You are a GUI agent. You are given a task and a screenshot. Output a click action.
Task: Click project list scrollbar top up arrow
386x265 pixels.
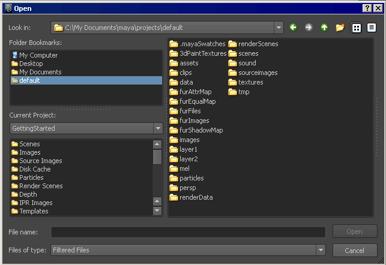click(157, 144)
